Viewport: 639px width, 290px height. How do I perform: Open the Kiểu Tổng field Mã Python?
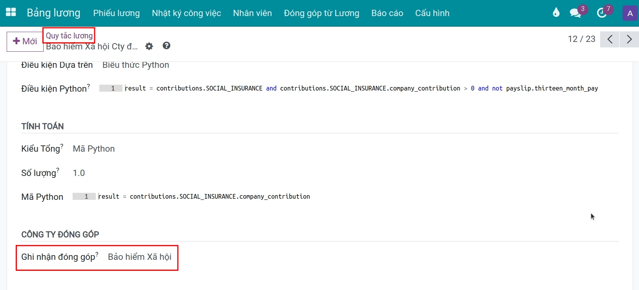tap(94, 149)
